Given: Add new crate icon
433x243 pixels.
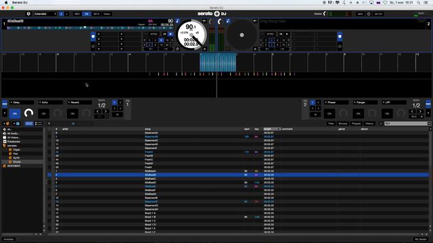Looking at the screenshot, I should click(7, 124).
